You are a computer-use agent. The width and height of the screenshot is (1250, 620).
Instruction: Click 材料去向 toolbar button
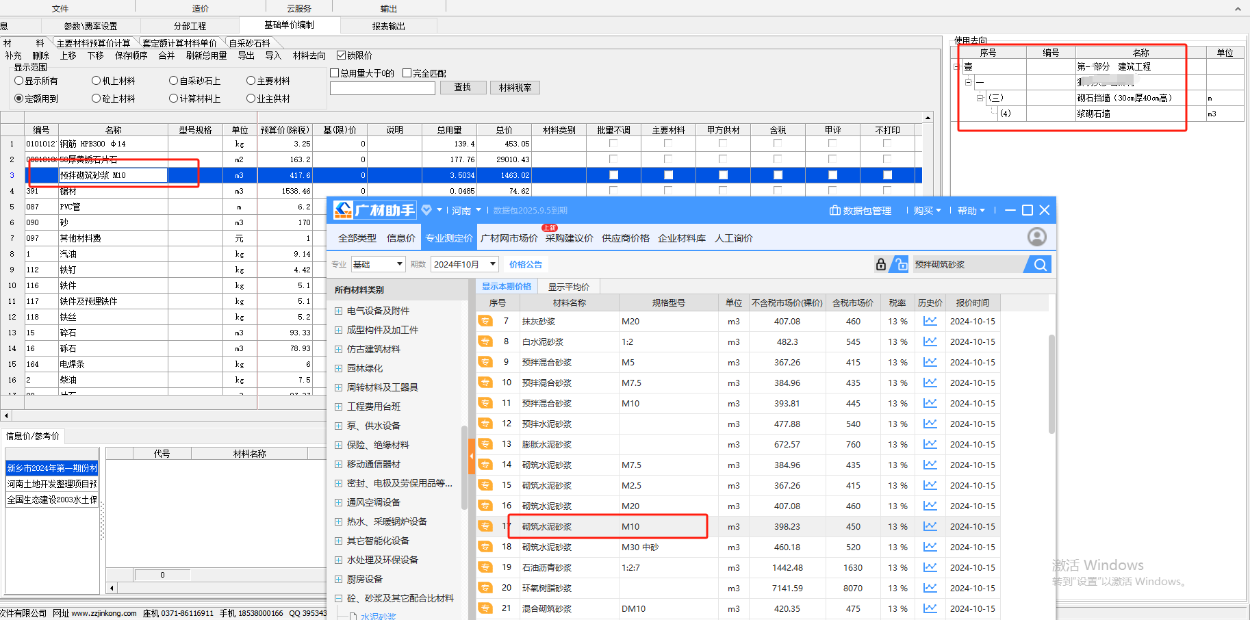(309, 55)
